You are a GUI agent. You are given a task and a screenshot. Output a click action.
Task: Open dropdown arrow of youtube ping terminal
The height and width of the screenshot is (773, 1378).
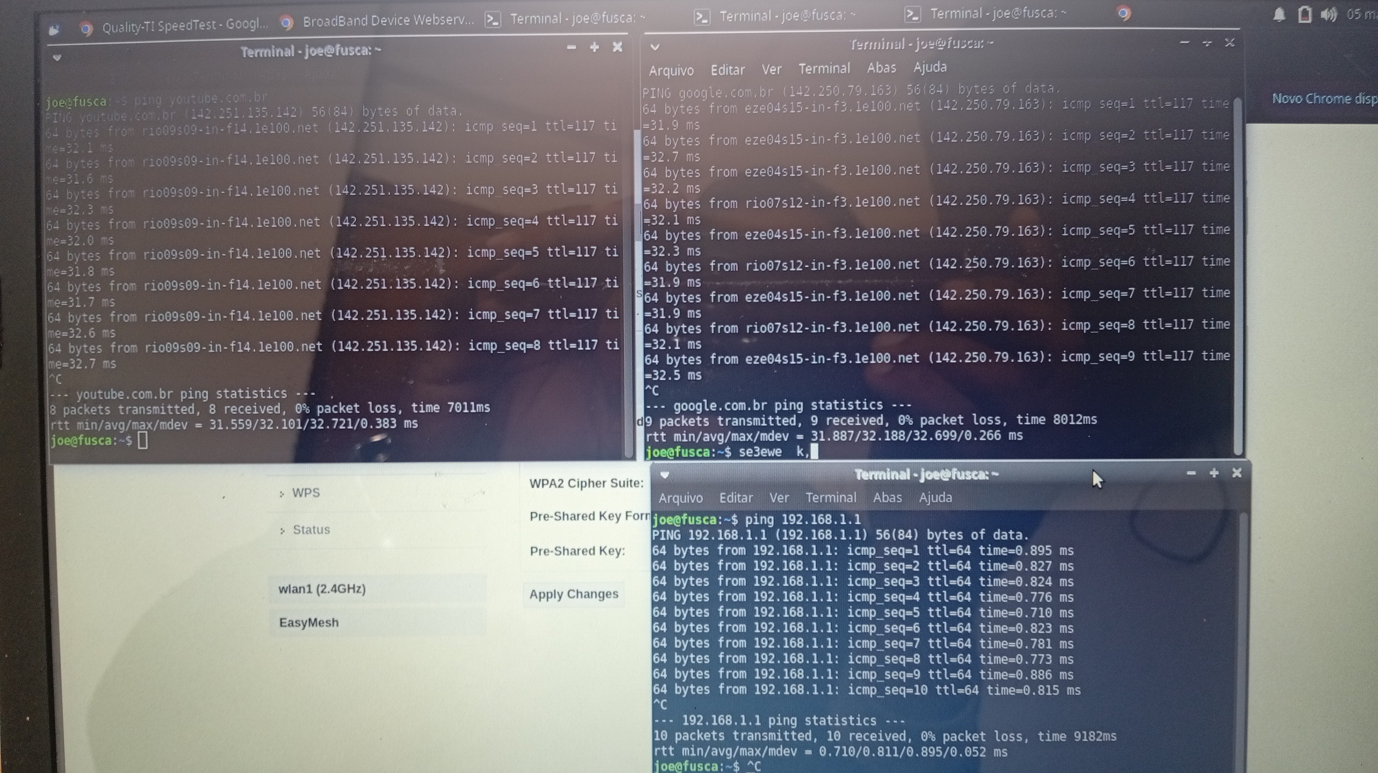tap(57, 57)
